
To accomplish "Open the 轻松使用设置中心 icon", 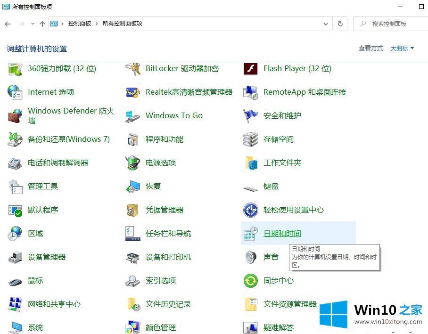I will click(251, 210).
